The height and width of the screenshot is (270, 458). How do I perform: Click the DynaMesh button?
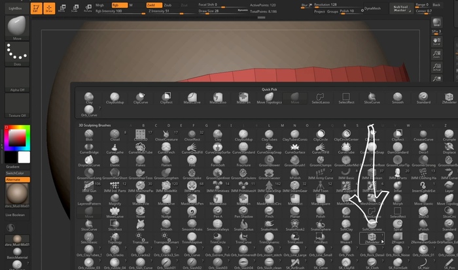tap(373, 8)
